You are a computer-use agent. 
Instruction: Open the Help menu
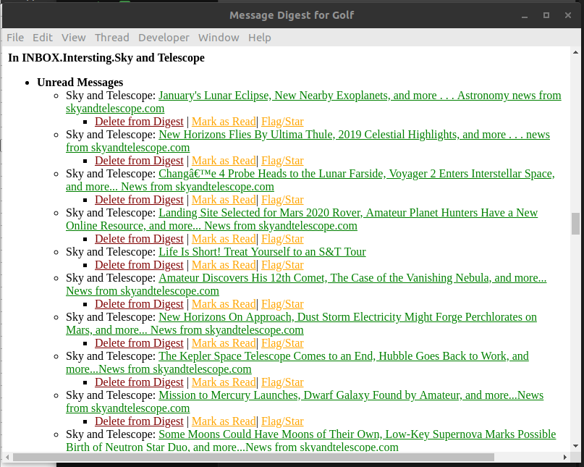coord(260,38)
